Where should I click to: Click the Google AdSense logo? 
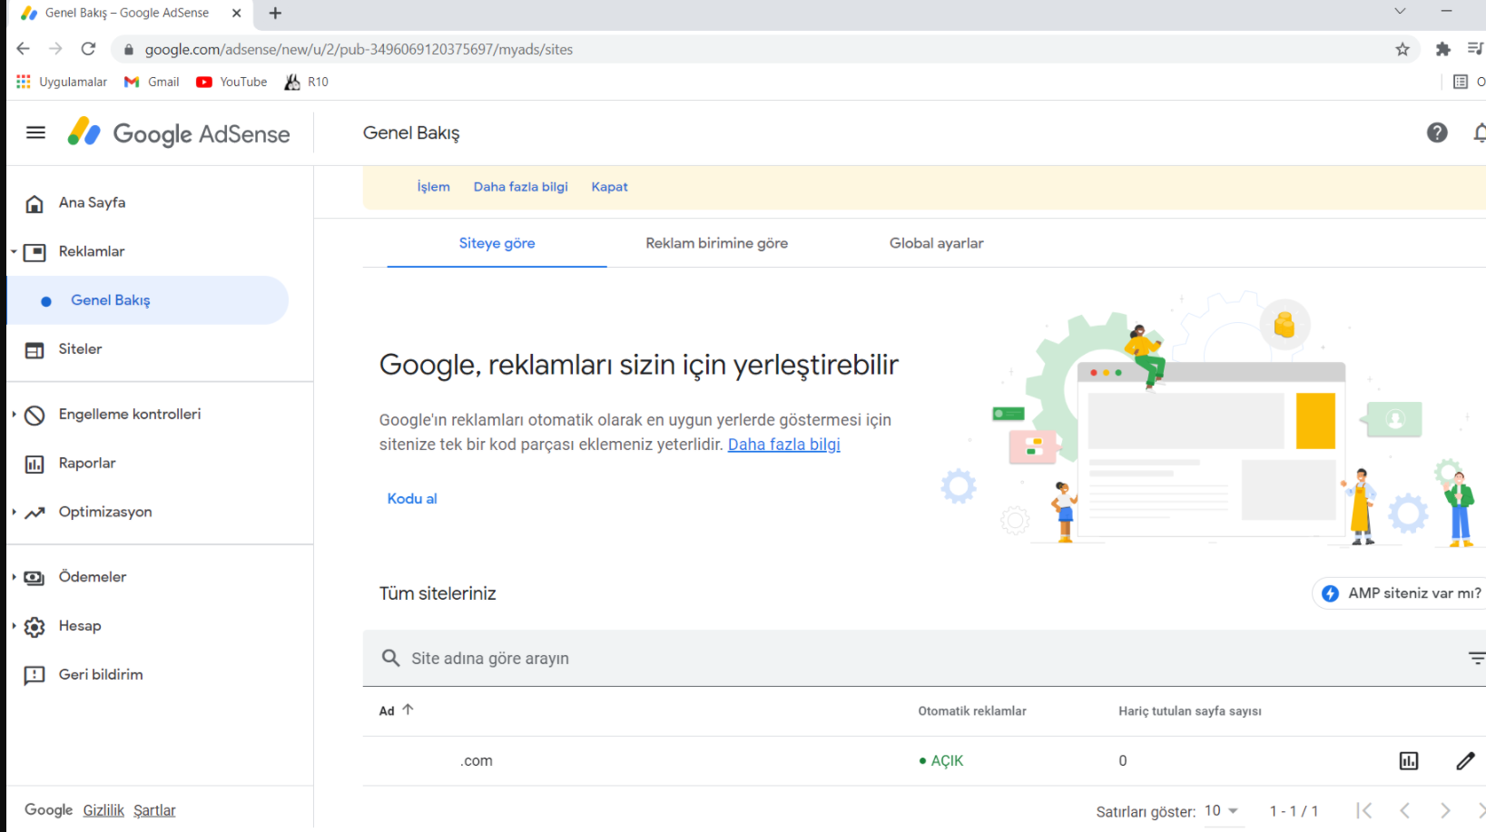click(179, 133)
